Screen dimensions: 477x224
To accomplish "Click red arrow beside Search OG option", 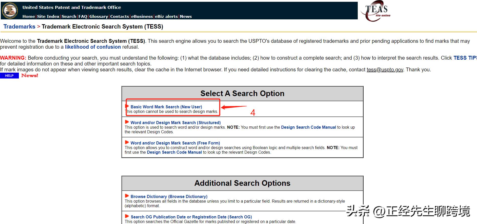I will (x=127, y=216).
